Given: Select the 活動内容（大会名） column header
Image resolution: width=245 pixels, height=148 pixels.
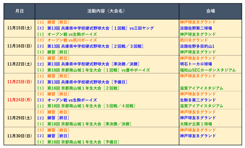Looking at the screenshot, I should click(x=106, y=11).
